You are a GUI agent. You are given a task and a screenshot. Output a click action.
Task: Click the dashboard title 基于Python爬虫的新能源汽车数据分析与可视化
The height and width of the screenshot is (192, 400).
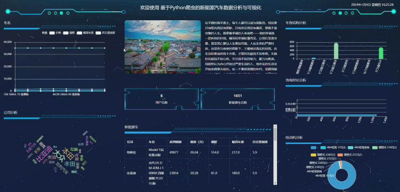[211, 7]
